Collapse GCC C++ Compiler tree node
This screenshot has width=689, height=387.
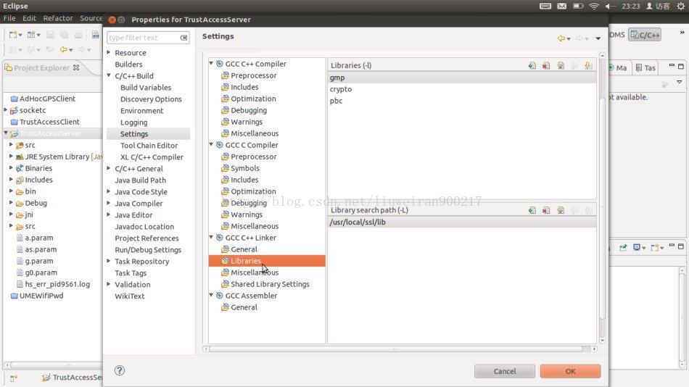click(x=211, y=63)
